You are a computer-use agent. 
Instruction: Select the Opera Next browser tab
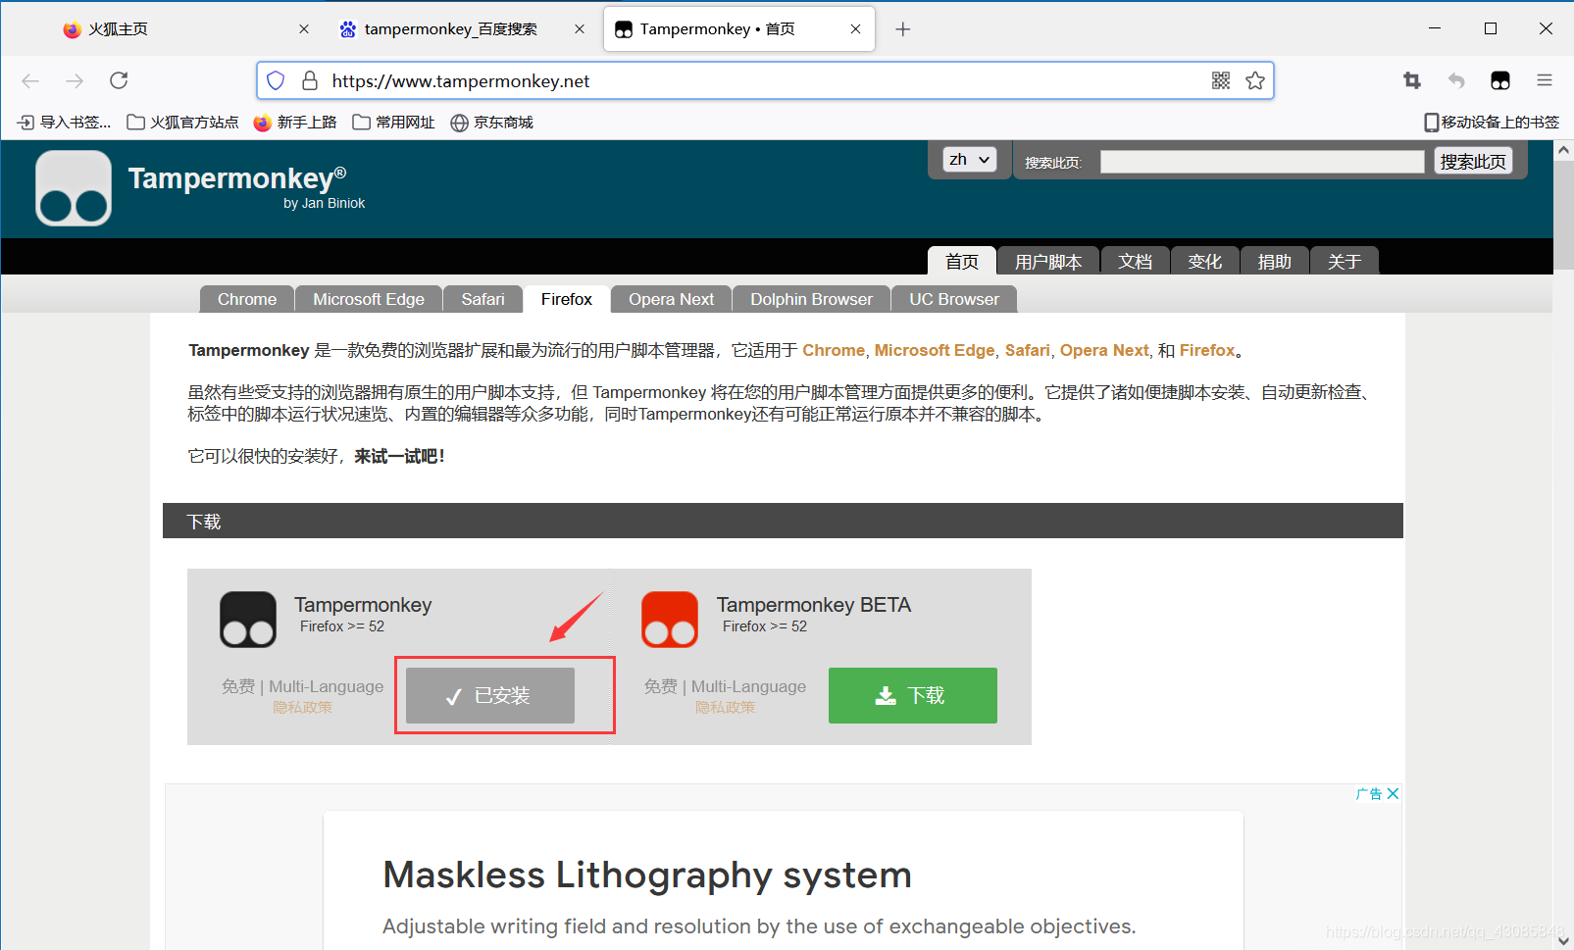tap(672, 299)
